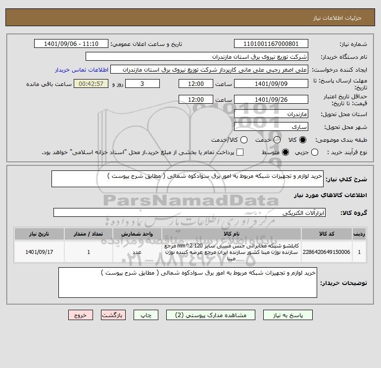The height and width of the screenshot is (368, 381).
Task: Click the need date cell 1401/09/17
Action: (x=39, y=252)
